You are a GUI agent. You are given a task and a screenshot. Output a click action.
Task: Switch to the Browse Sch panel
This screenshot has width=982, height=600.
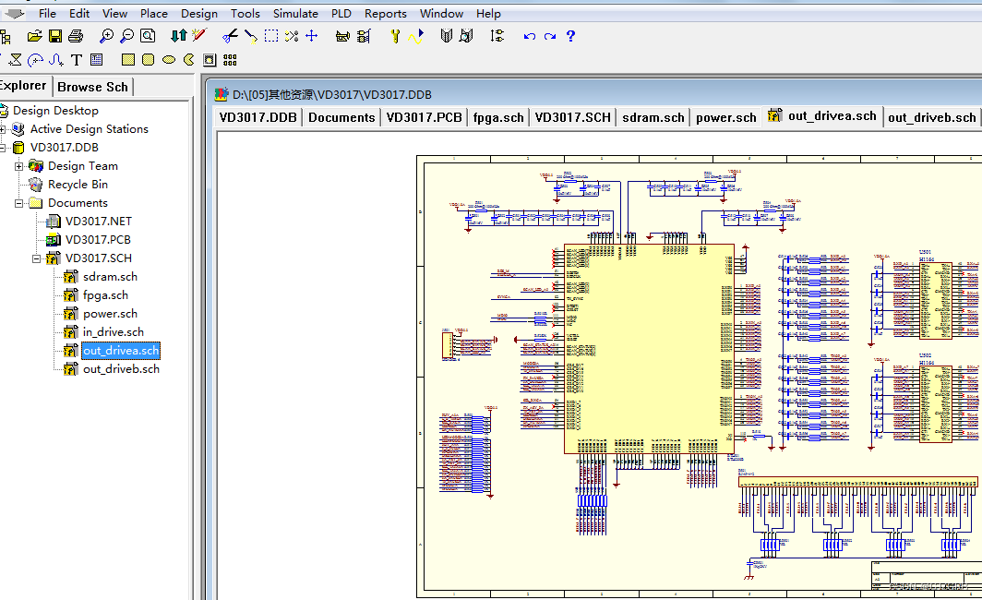pyautogui.click(x=92, y=86)
